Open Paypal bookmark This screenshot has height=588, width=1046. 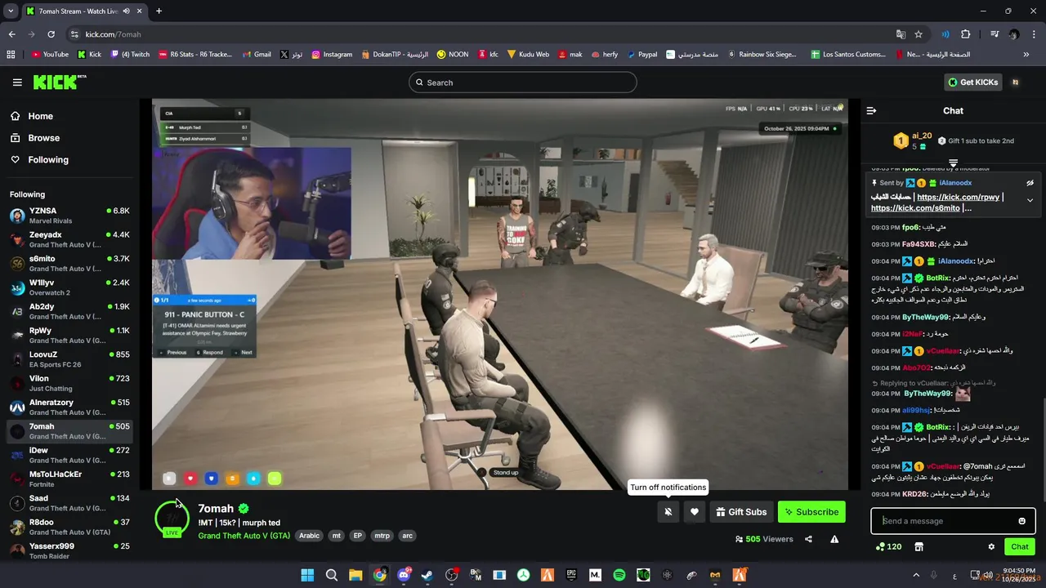[641, 55]
